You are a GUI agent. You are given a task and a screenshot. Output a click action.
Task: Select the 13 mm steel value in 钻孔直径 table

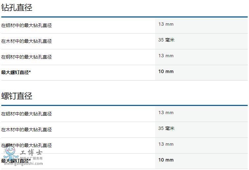pyautogui.click(x=166, y=56)
